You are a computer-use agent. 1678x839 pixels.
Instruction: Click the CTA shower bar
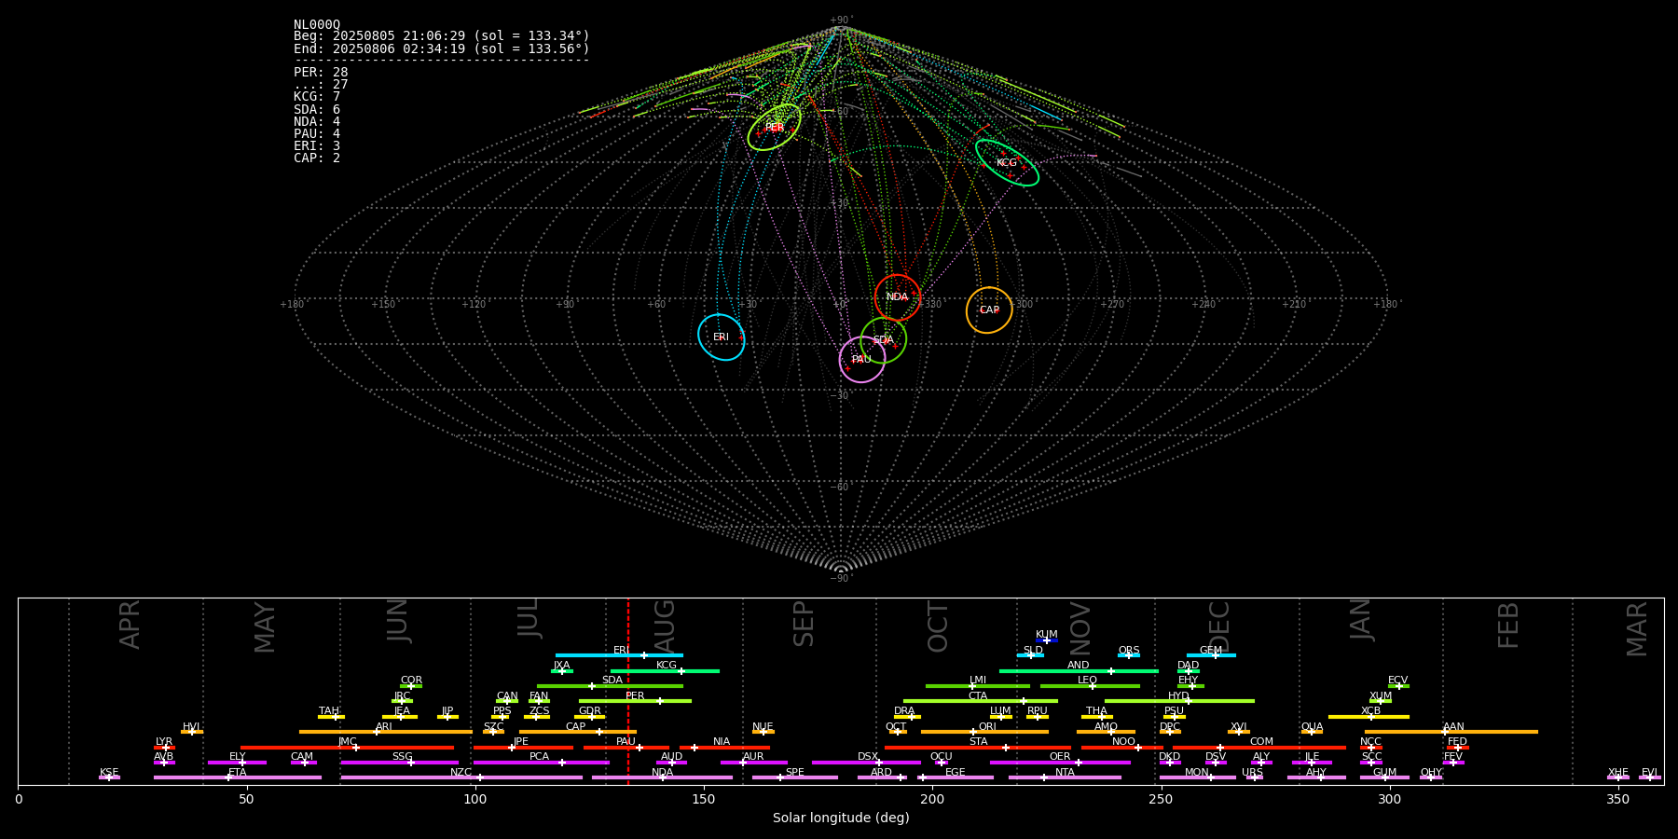(981, 701)
